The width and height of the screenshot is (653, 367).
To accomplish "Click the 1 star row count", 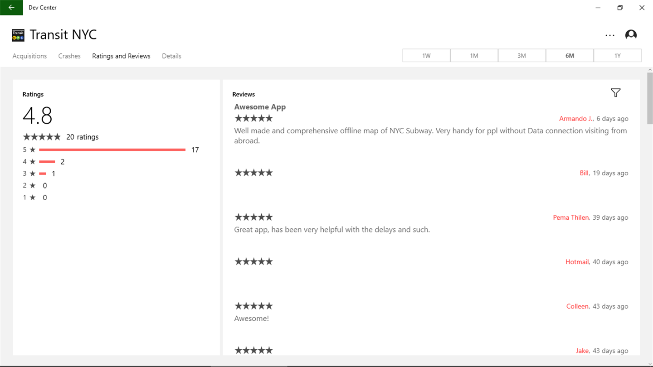I will click(44, 198).
